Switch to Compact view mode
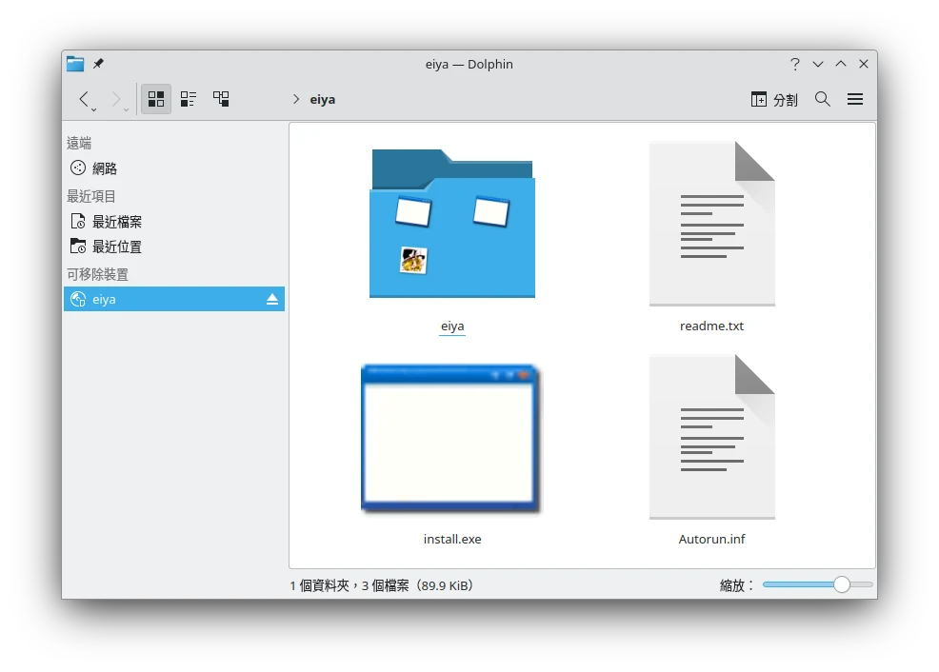Image resolution: width=939 pixels, height=672 pixels. click(189, 99)
